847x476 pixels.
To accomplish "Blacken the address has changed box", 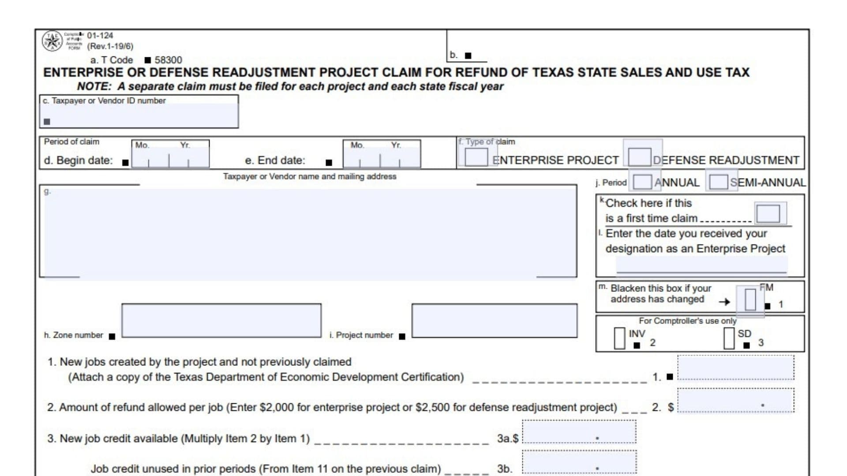I will point(750,299).
